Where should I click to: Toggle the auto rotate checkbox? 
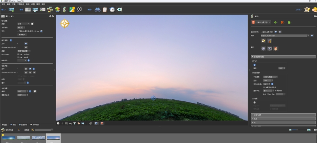(x=253, y=73)
